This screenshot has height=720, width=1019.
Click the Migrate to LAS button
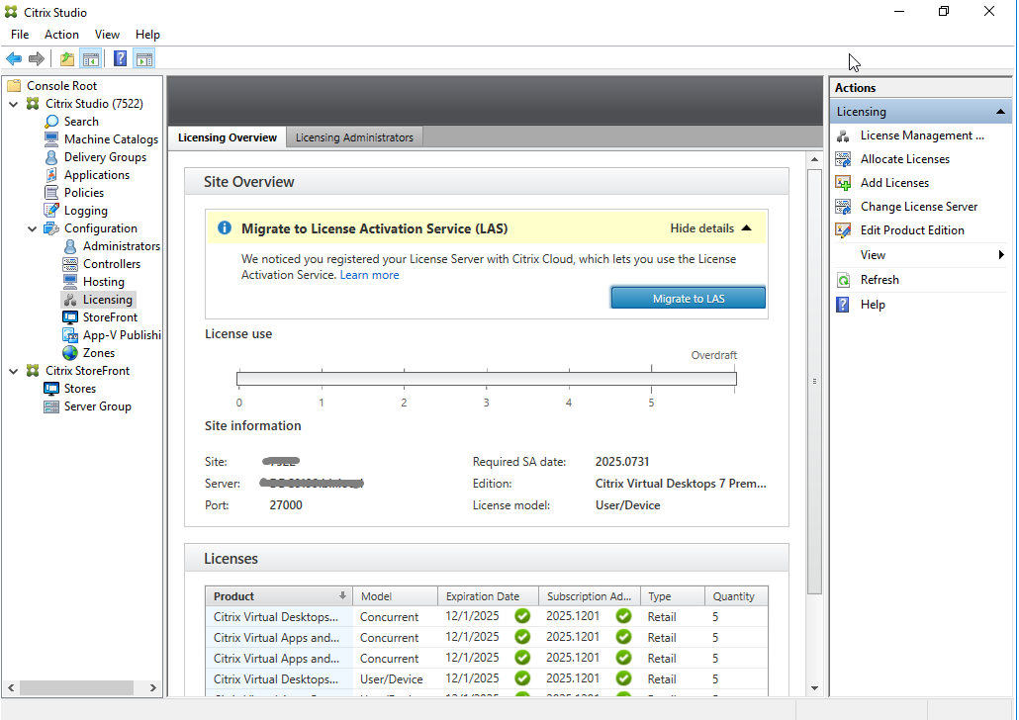coord(688,297)
